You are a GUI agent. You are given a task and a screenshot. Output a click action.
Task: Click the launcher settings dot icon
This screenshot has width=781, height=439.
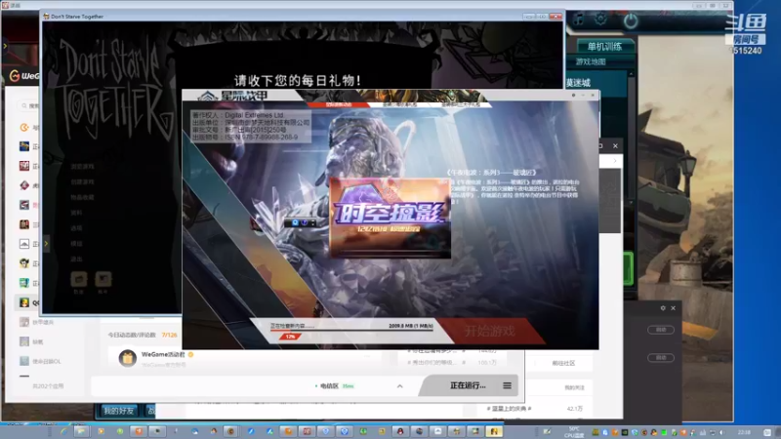tap(573, 95)
